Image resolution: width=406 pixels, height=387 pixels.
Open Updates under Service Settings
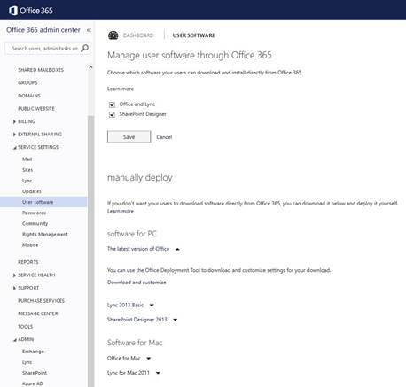32,191
